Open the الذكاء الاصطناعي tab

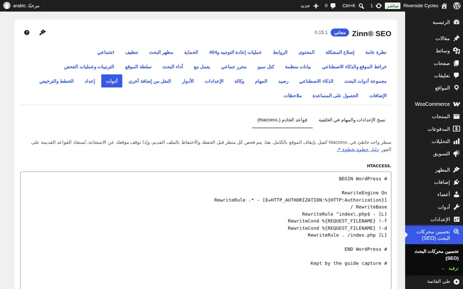coord(316,81)
